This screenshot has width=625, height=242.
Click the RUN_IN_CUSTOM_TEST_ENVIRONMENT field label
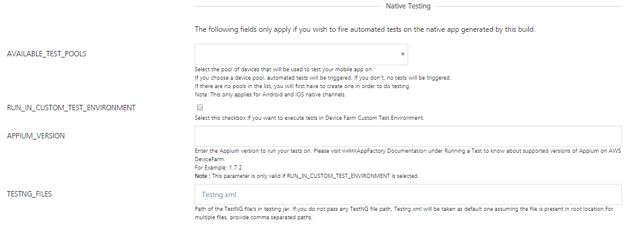pyautogui.click(x=71, y=108)
